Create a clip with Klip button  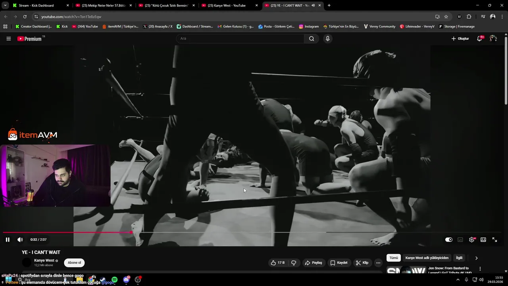tap(362, 263)
